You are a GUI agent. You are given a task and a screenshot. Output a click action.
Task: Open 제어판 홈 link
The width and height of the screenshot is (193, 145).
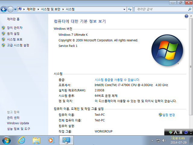pyautogui.click(x=13, y=19)
